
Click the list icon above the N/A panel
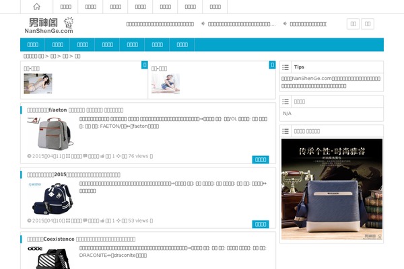(x=285, y=102)
